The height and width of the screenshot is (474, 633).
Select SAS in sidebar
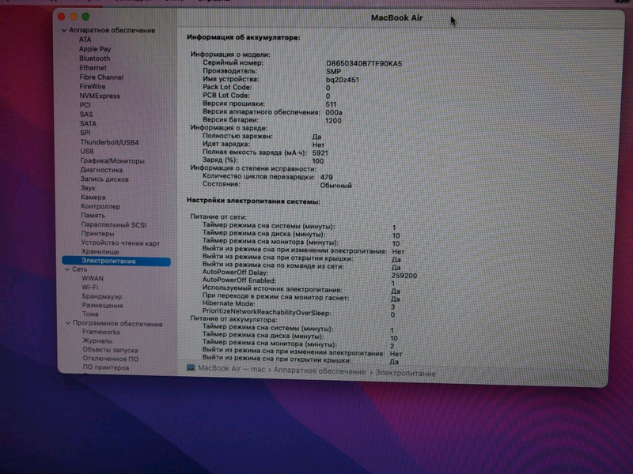click(x=86, y=114)
